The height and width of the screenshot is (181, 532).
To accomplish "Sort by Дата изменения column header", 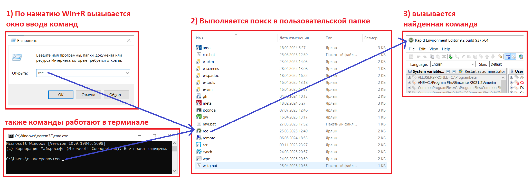I will pyautogui.click(x=294, y=38).
